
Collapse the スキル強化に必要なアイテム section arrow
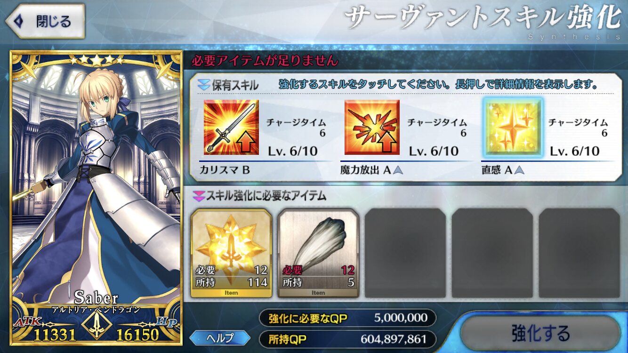click(x=200, y=196)
